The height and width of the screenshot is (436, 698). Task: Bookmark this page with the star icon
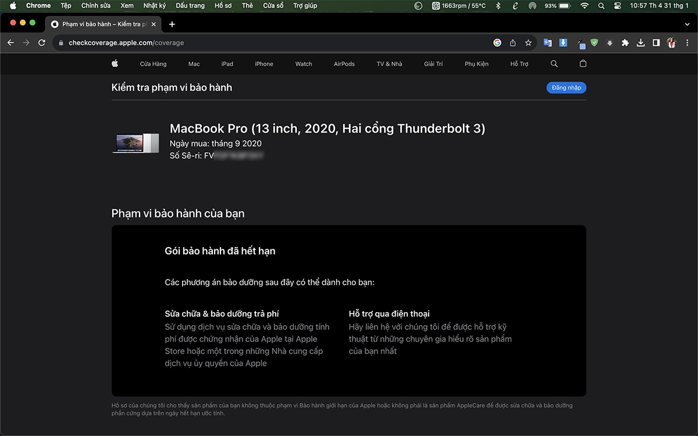click(528, 42)
